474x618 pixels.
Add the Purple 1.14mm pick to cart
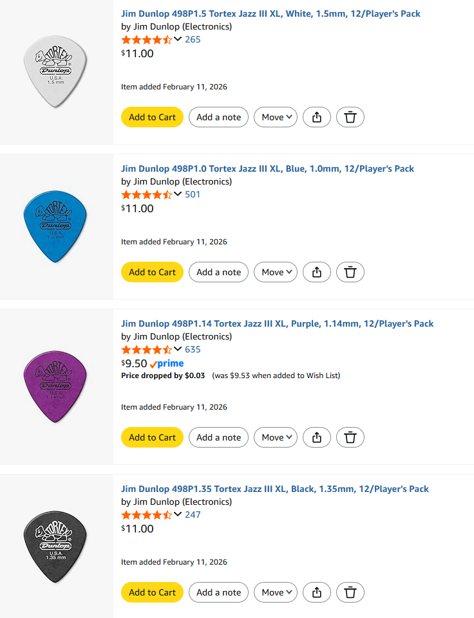(152, 437)
